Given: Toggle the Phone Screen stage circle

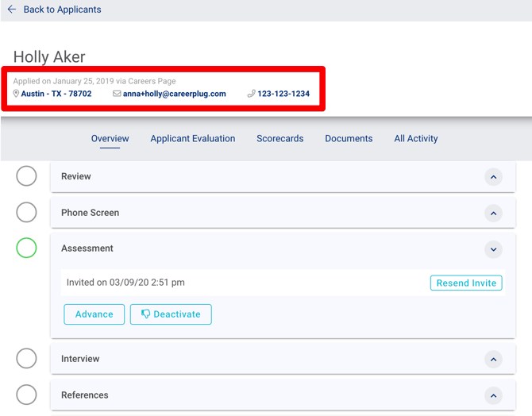Looking at the screenshot, I should point(26,212).
